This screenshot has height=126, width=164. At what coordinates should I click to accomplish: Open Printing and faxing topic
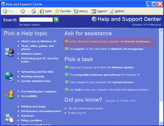[x=33, y=107]
